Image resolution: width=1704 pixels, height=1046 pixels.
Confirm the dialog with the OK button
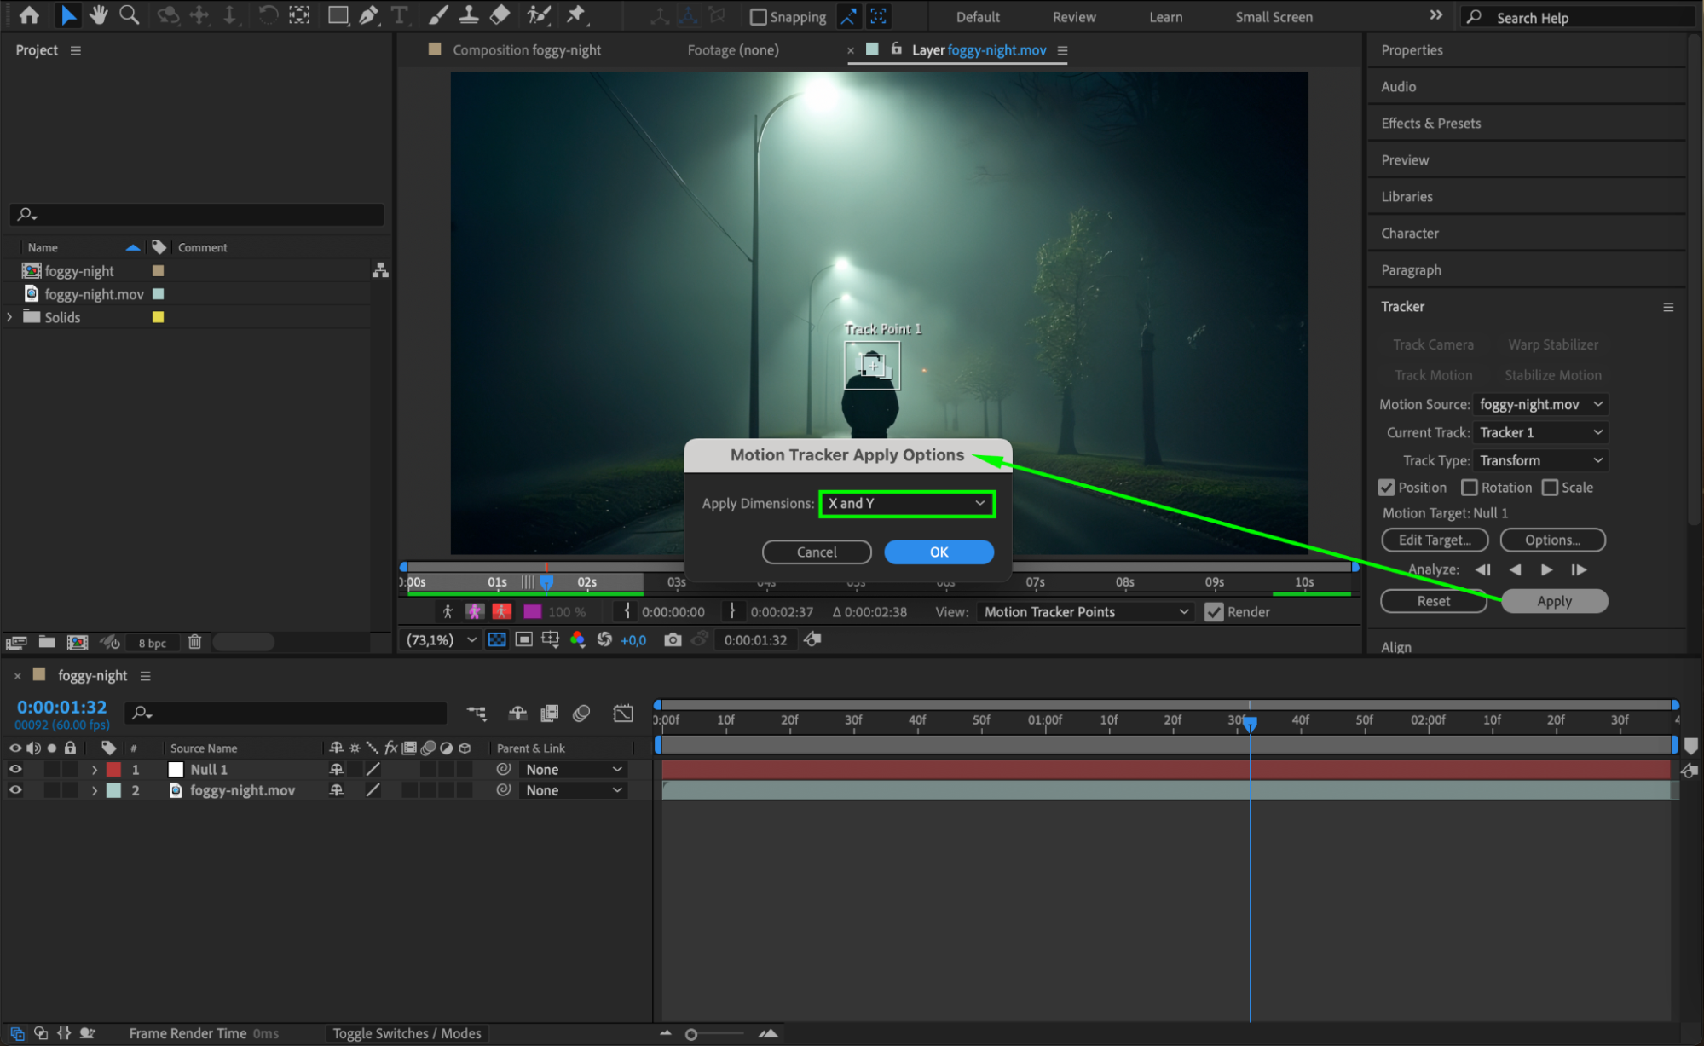click(939, 552)
